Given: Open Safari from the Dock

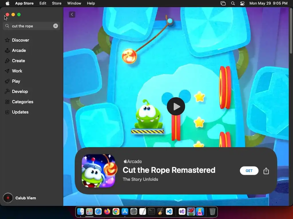Looking at the screenshot, I should (98, 212).
